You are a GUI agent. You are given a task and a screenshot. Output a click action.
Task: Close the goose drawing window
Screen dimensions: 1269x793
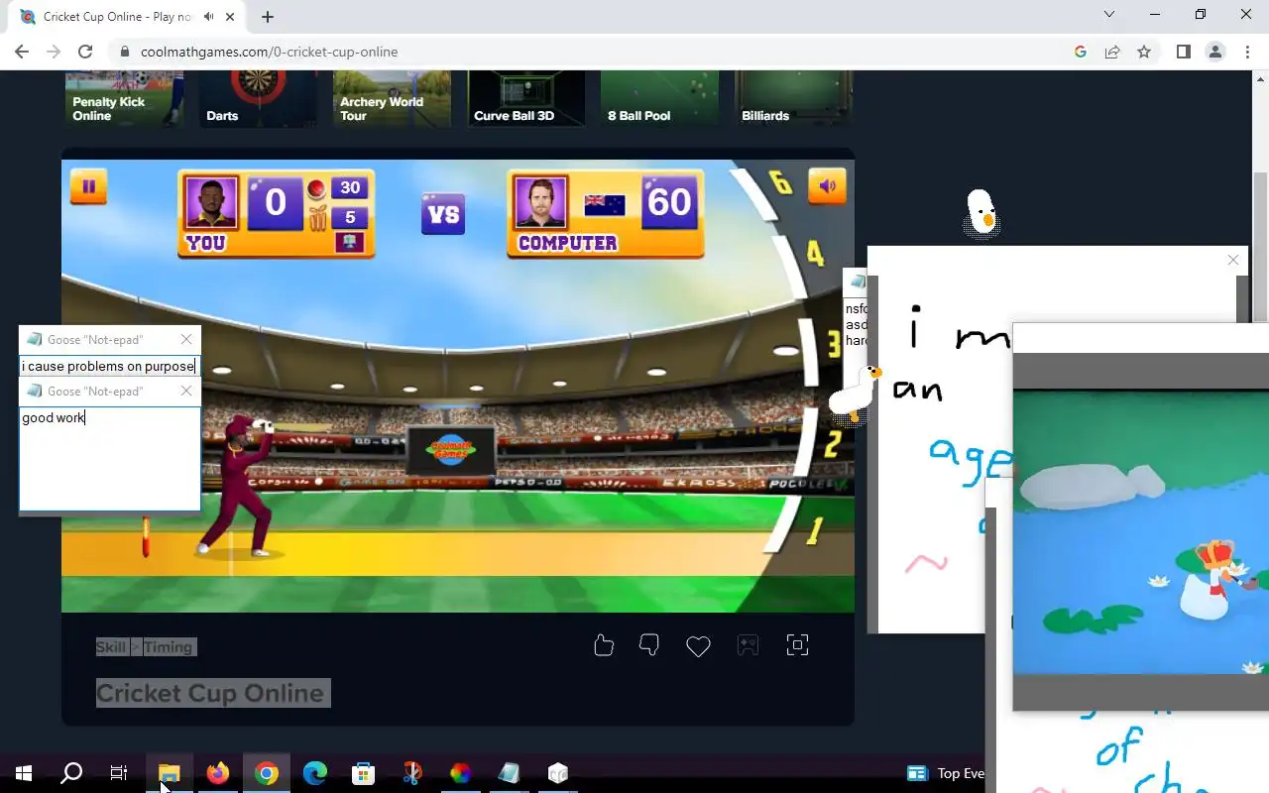click(1233, 260)
